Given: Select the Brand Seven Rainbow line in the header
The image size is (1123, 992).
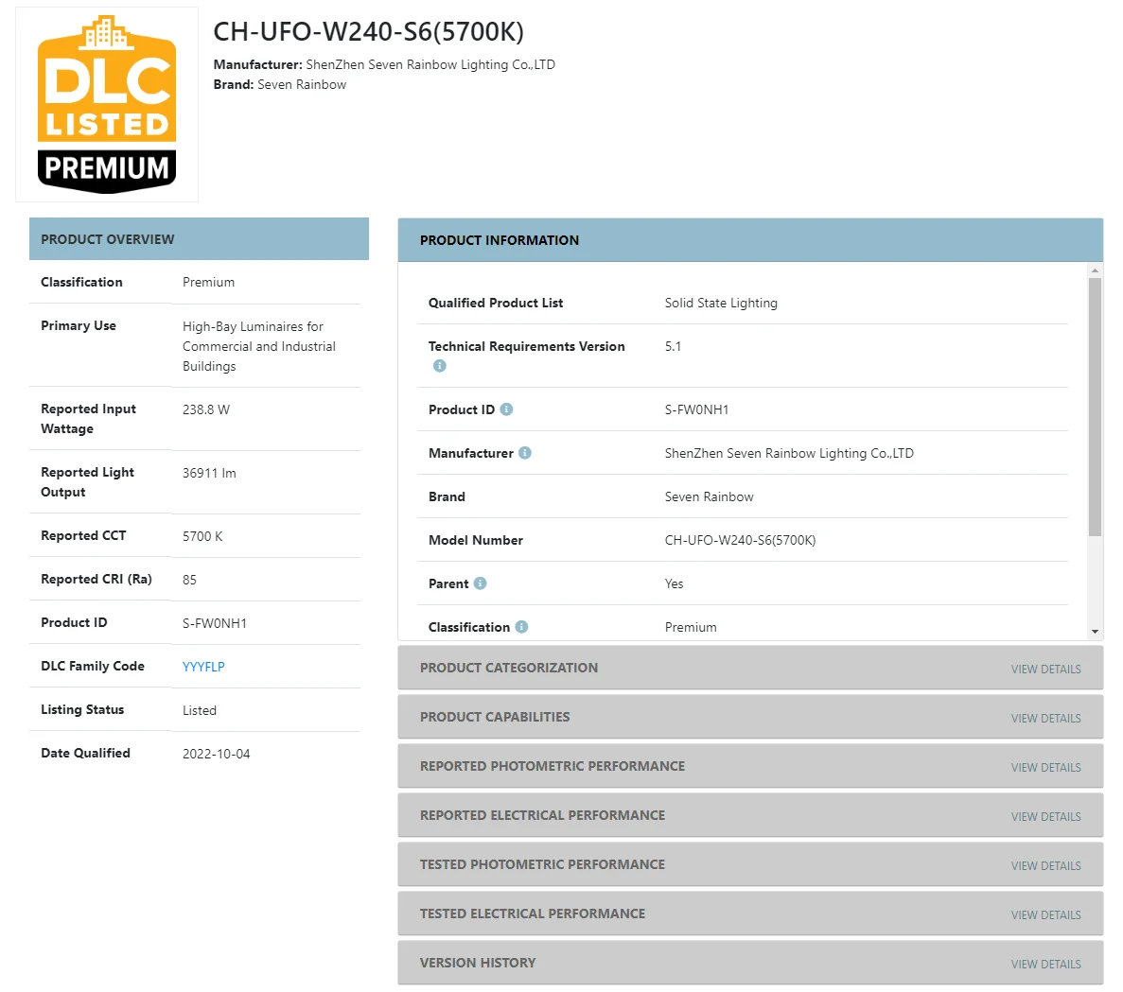Looking at the screenshot, I should point(280,84).
